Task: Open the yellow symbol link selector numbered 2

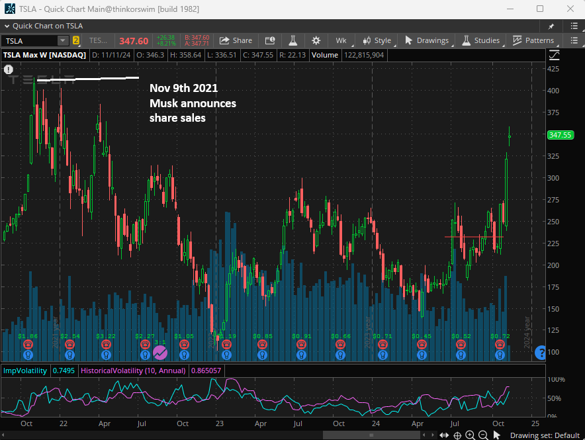Action: pos(75,40)
